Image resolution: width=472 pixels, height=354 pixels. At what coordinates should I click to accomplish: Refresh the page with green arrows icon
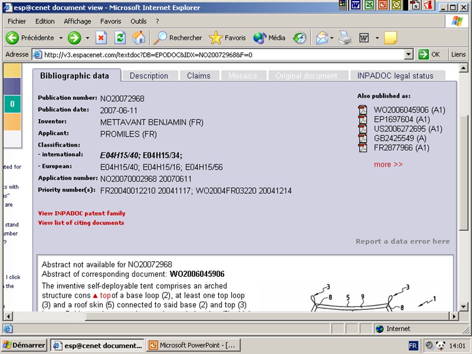click(120, 38)
